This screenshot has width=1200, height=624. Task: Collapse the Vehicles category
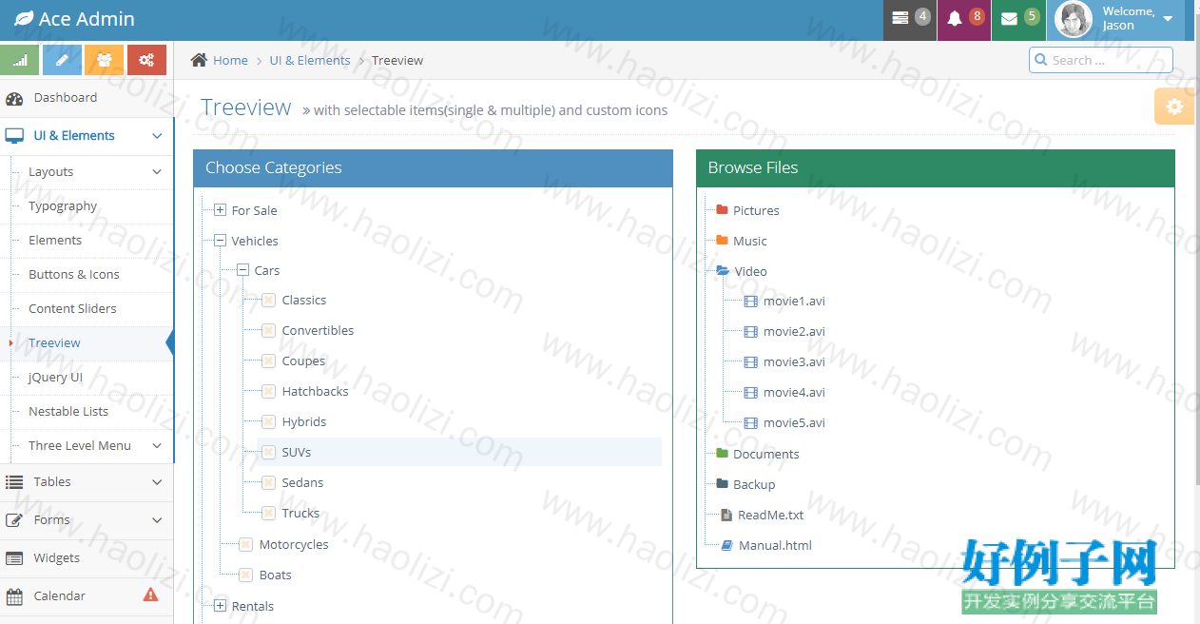click(220, 241)
